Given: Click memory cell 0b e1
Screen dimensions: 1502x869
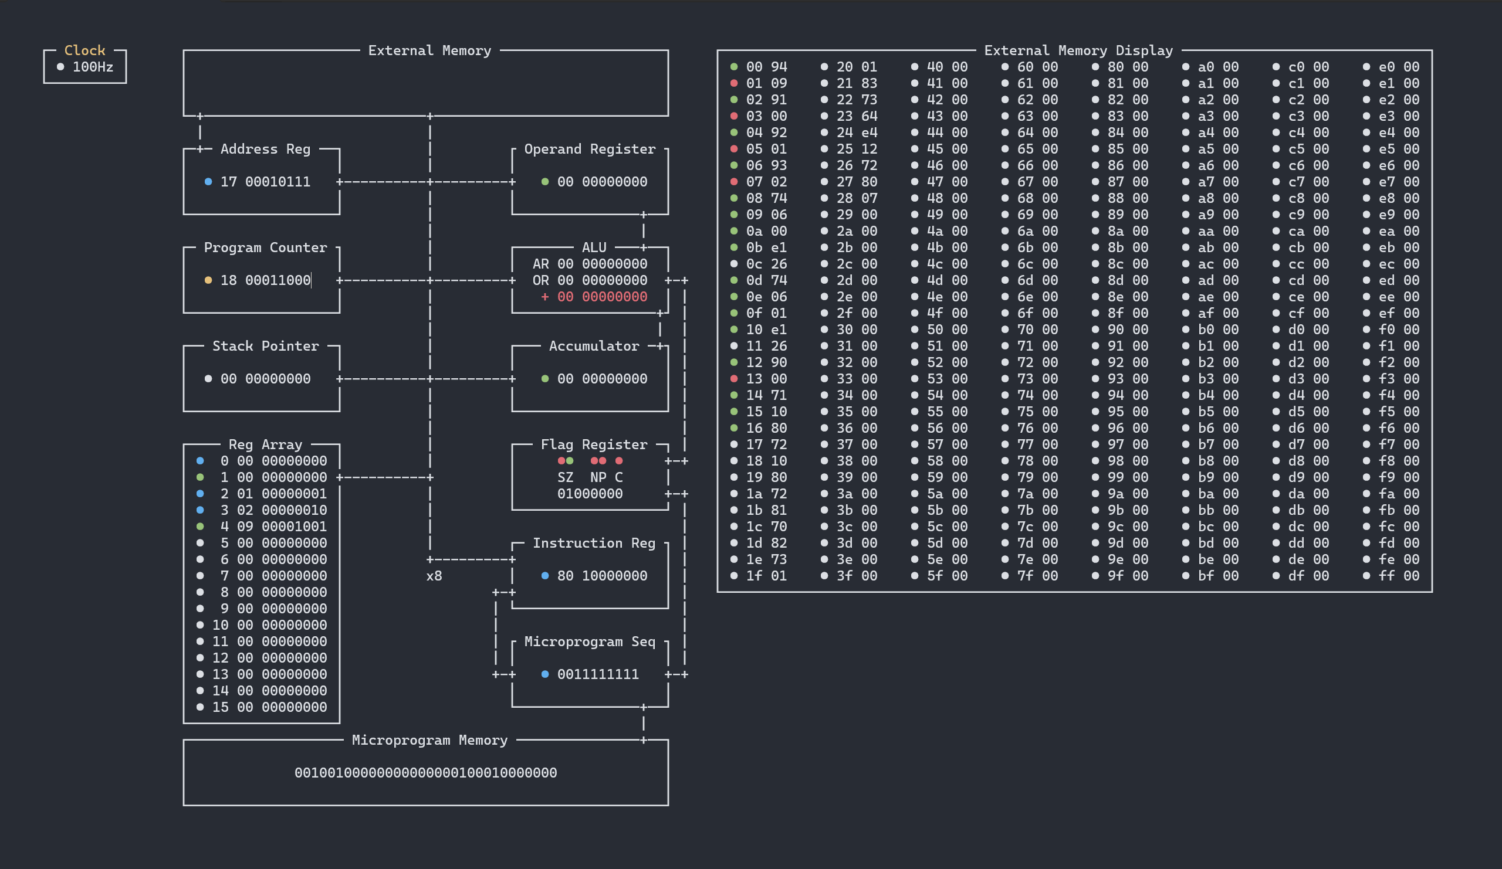Looking at the screenshot, I should 766,247.
